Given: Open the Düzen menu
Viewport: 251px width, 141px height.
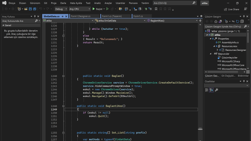Looking at the screenshot, I should click(x=23, y=3).
